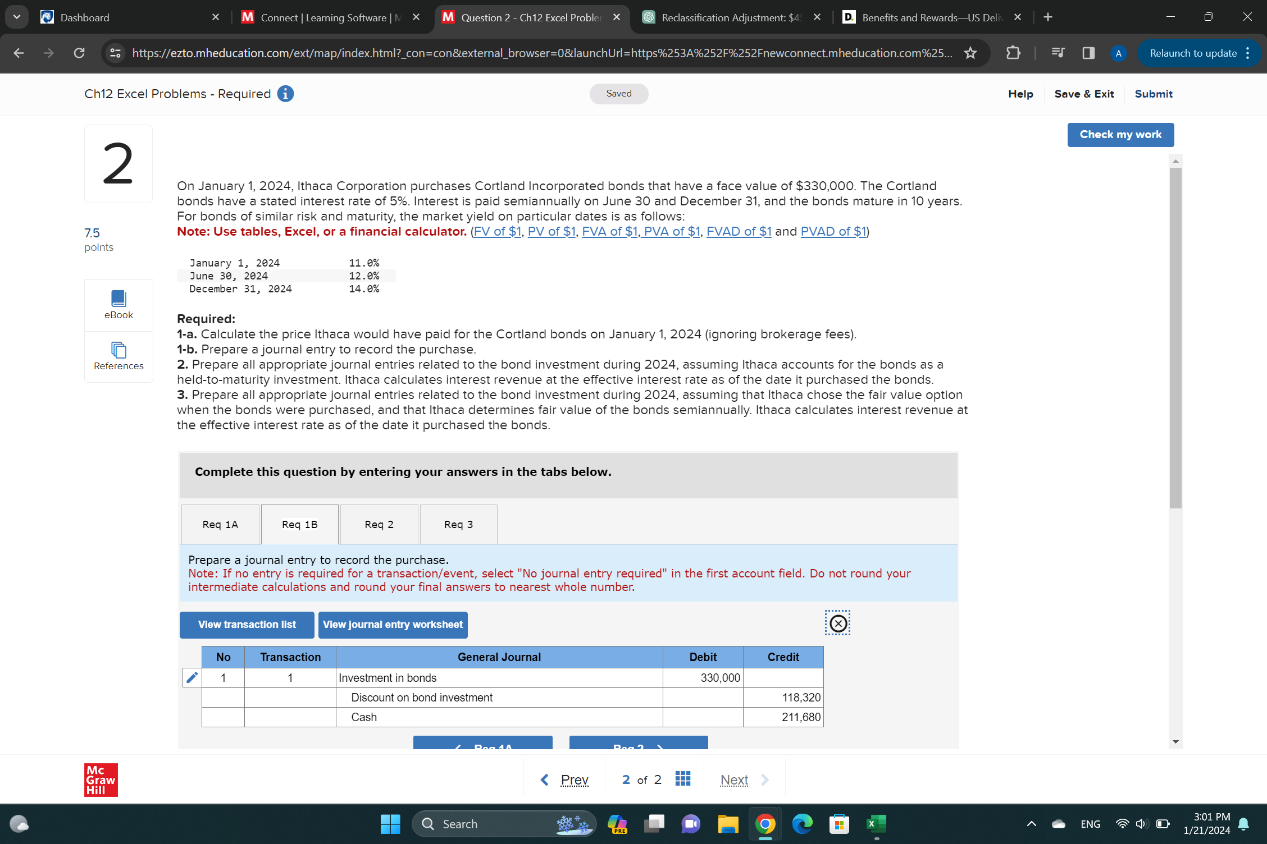Click the pencil edit icon on journal entry
Image resolution: width=1267 pixels, height=844 pixels.
[x=191, y=677]
